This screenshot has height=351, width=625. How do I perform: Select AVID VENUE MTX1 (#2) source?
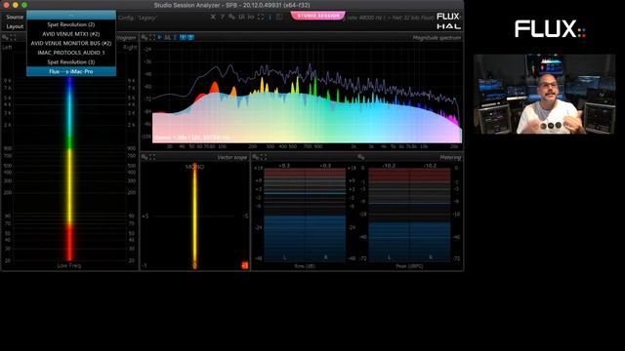71,34
